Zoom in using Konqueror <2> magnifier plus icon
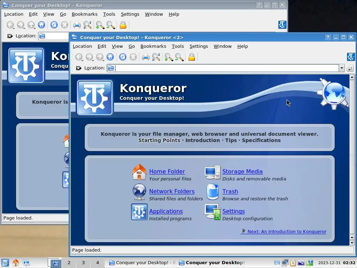357x268 pixels. [x=169, y=57]
